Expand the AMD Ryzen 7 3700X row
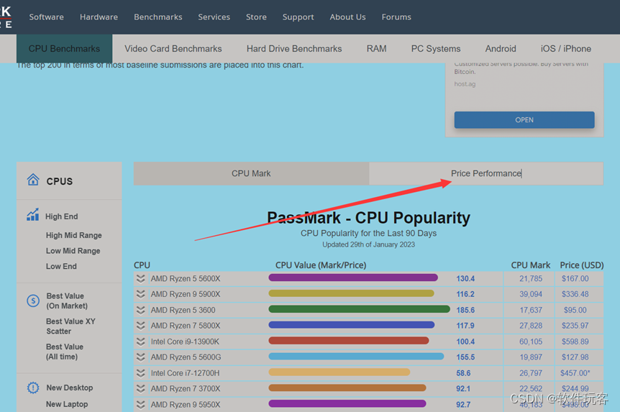This screenshot has width=620, height=412. coord(141,389)
